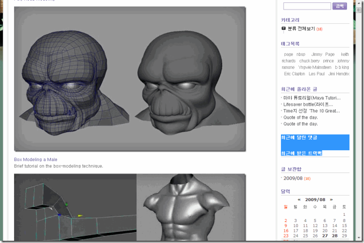The height and width of the screenshot is (243, 364).
Task: Click the calendar header month 2009/08
Action: tap(315, 199)
